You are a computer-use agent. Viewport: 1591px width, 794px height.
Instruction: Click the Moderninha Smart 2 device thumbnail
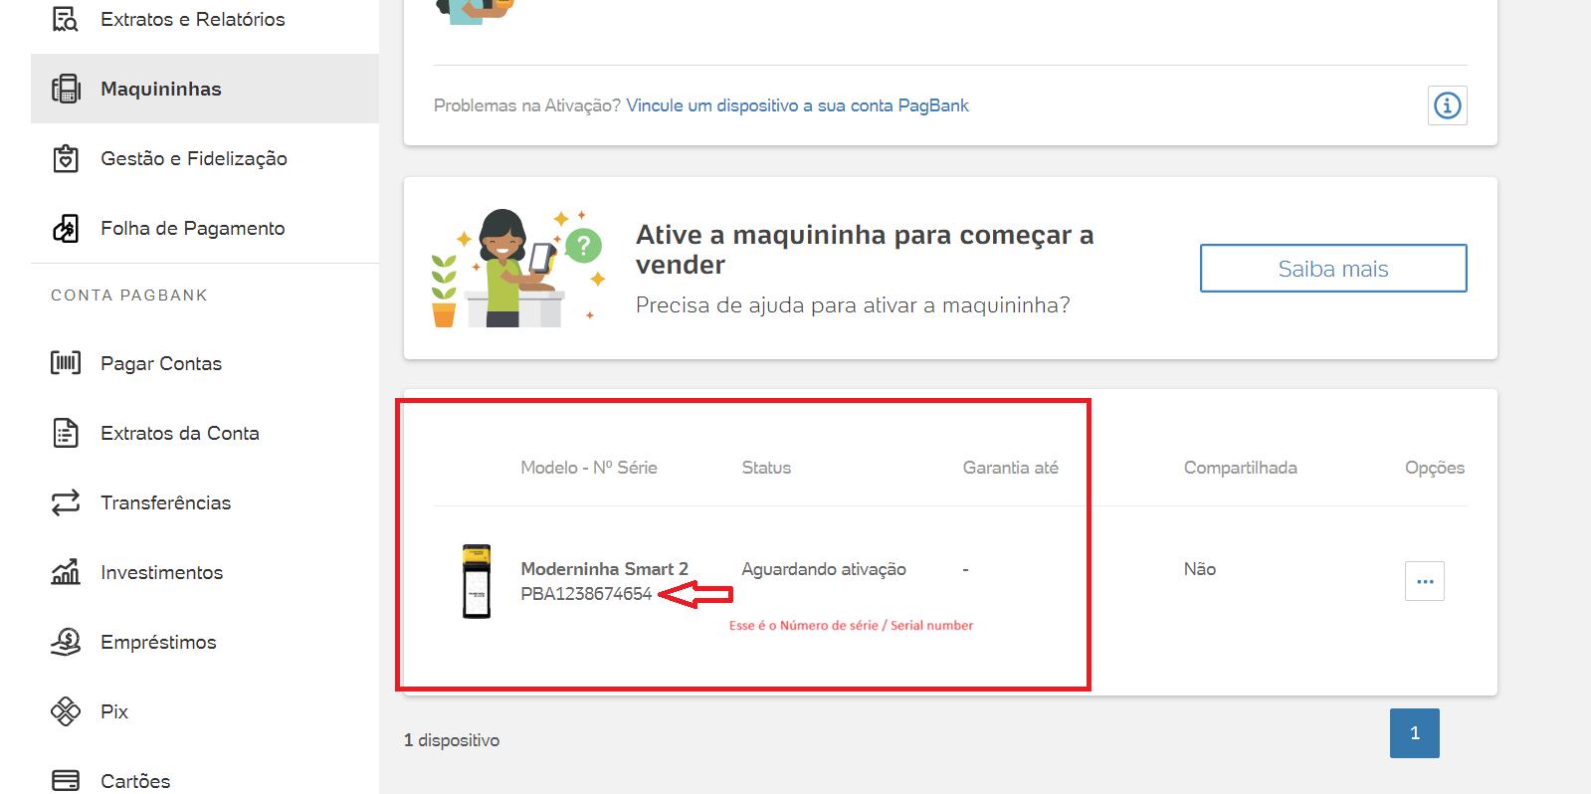tap(477, 581)
